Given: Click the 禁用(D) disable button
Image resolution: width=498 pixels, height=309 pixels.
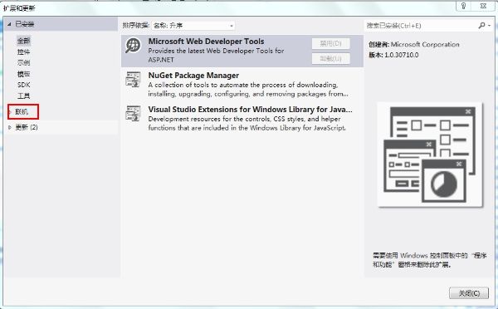Looking at the screenshot, I should click(x=330, y=43).
